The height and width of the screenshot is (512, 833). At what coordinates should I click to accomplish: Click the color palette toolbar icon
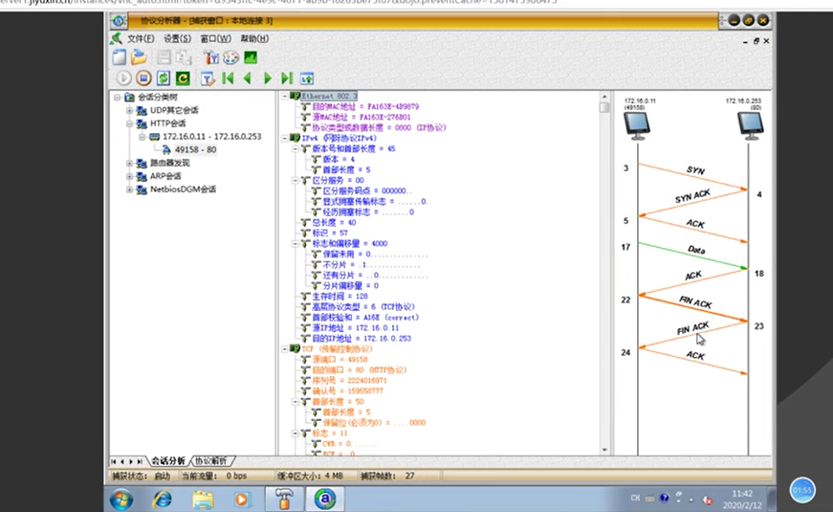230,57
